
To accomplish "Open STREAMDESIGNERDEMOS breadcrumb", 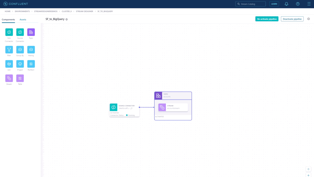I will 46,11.
